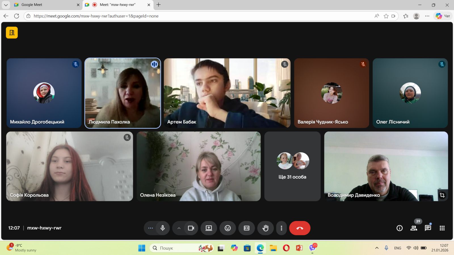Toggle the microphone on or off

pos(163,228)
